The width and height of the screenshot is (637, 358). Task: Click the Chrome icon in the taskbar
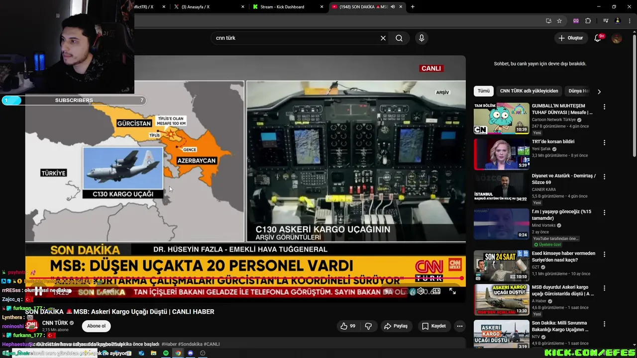(x=178, y=353)
